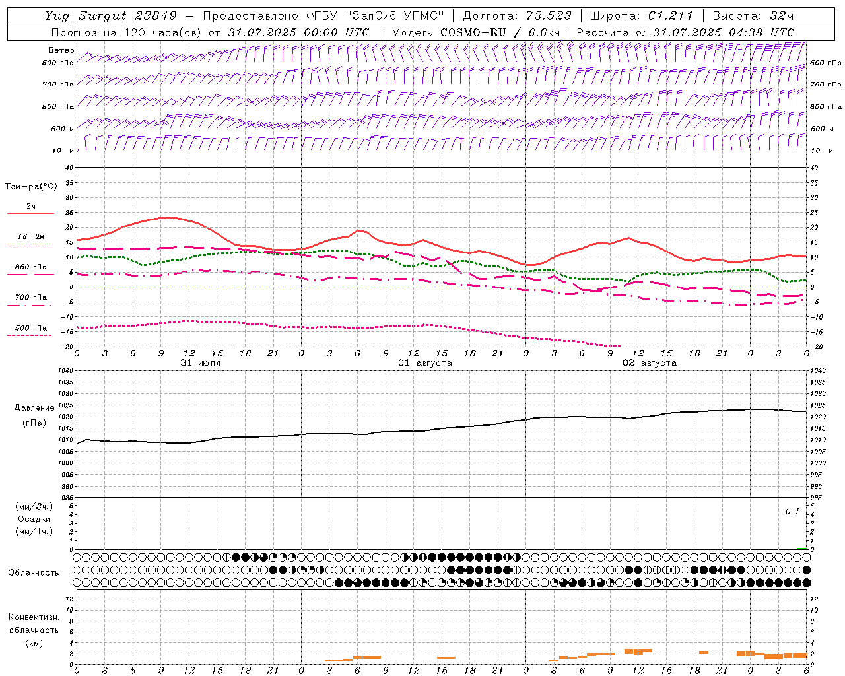The image size is (845, 676).
Task: Click the 10 м wind level label on left
Action: 63,151
